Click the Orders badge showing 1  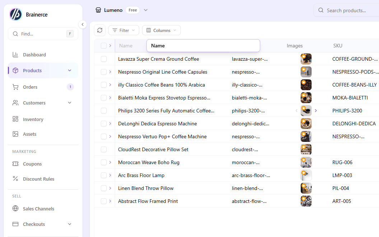point(70,87)
